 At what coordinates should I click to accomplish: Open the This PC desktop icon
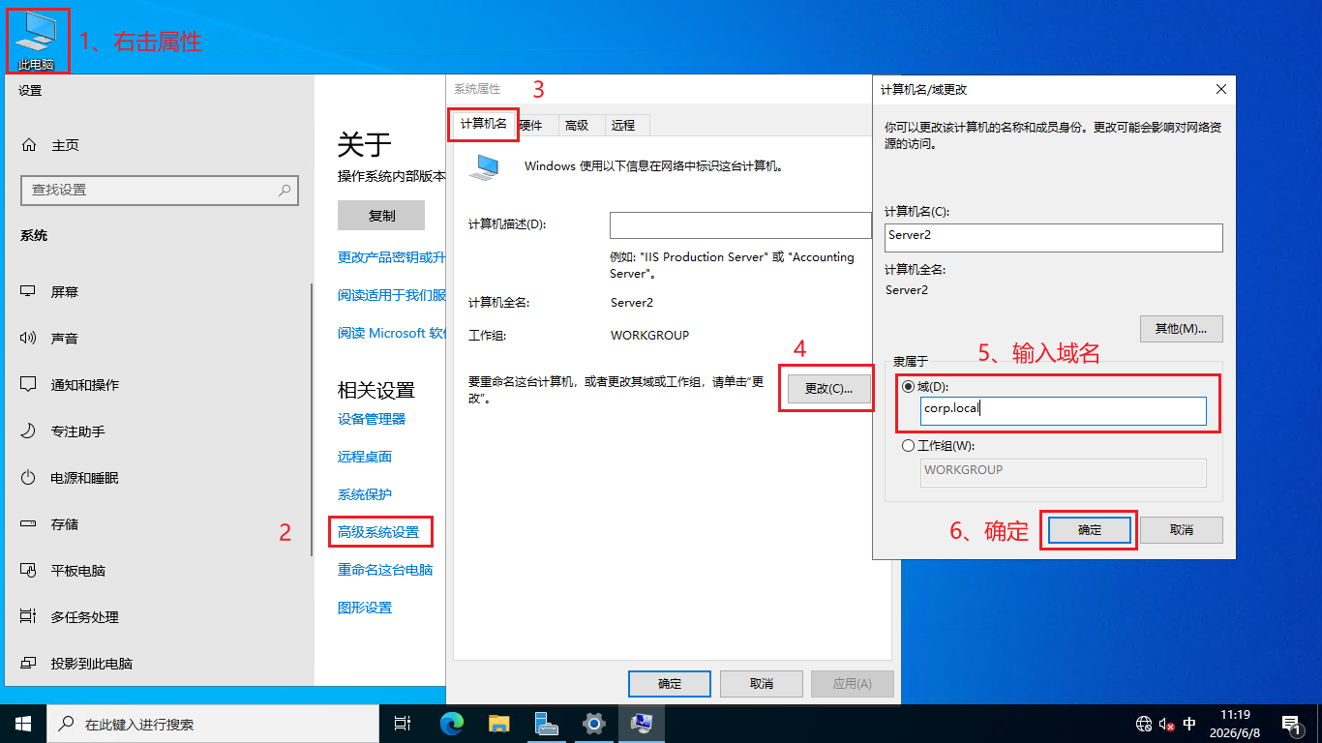[x=37, y=42]
